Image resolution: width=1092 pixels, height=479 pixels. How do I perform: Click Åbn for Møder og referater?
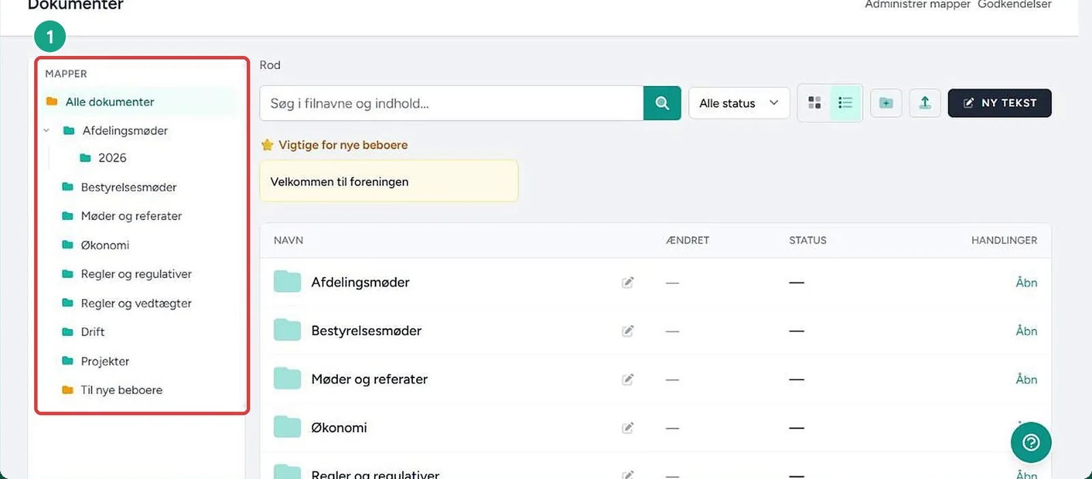click(1026, 379)
